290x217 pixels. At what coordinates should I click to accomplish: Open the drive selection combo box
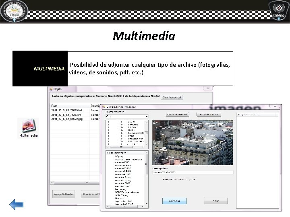[x=127, y=117]
